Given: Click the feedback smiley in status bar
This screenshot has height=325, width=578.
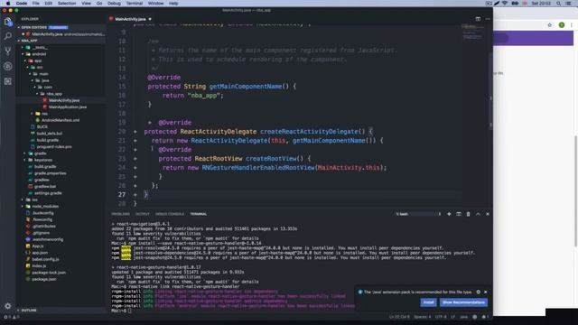Looking at the screenshot, I should (x=474, y=317).
